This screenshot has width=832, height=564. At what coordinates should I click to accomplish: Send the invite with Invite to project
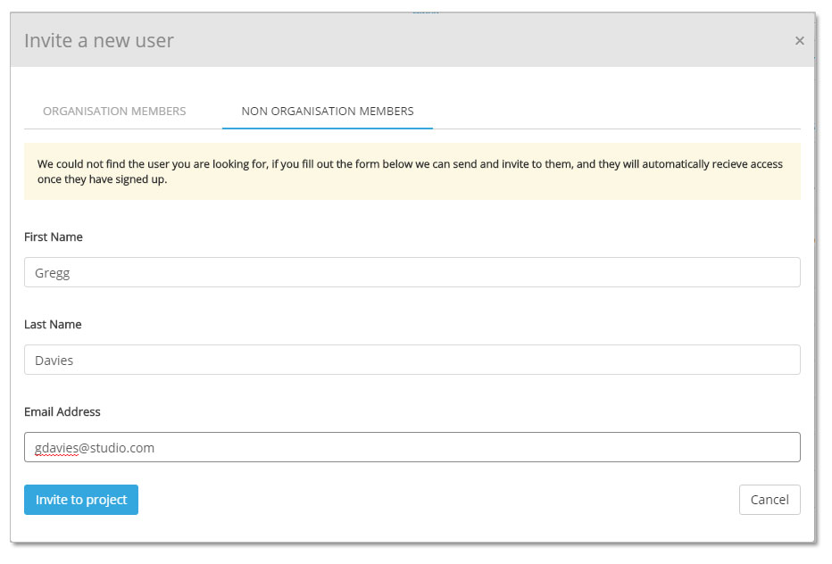pyautogui.click(x=81, y=499)
